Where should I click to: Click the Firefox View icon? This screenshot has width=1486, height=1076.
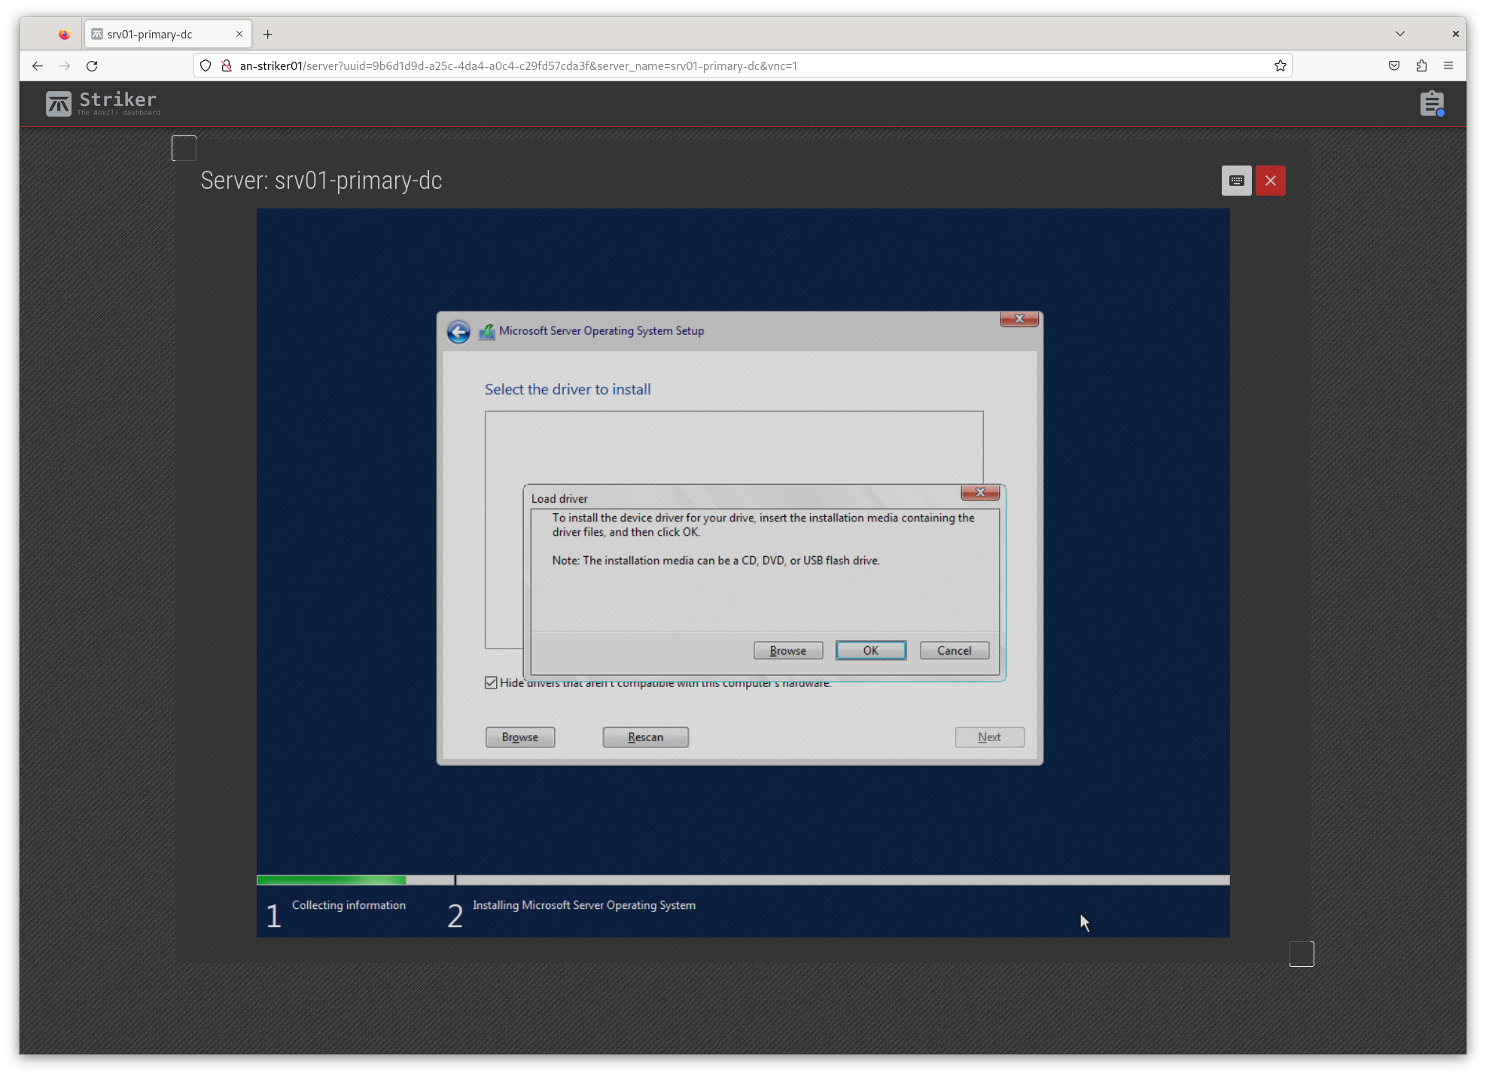click(64, 35)
